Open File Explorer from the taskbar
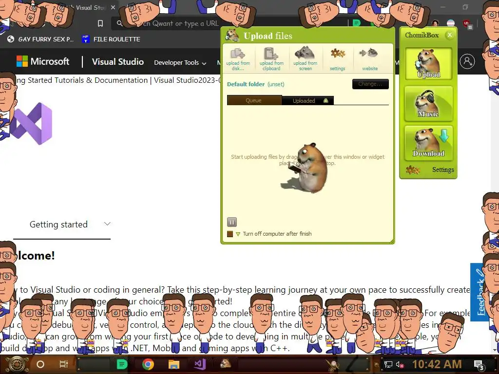Viewport: 499px width, 374px height. click(174, 364)
